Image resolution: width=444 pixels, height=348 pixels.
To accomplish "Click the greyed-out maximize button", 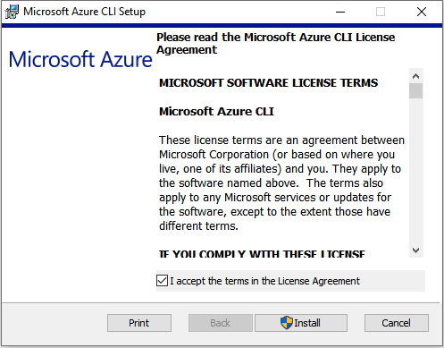I will [x=381, y=12].
